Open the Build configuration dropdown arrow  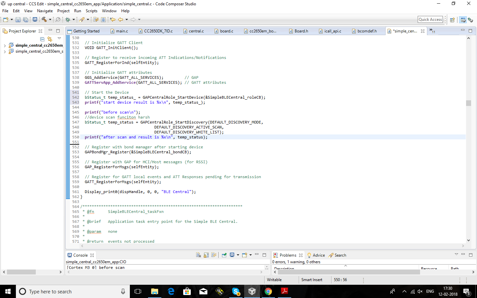click(50, 20)
